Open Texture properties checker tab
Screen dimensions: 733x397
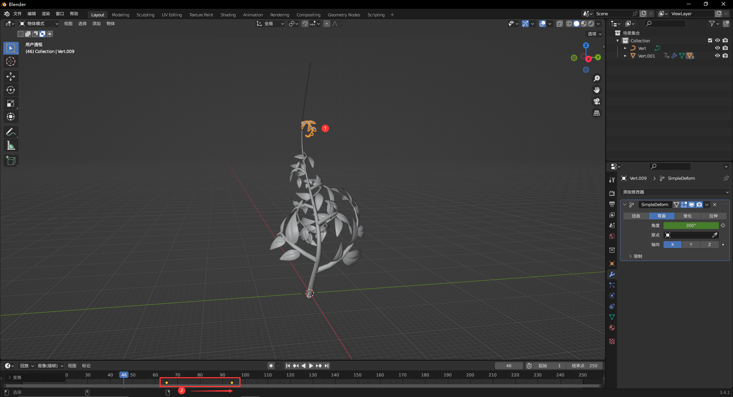[612, 341]
